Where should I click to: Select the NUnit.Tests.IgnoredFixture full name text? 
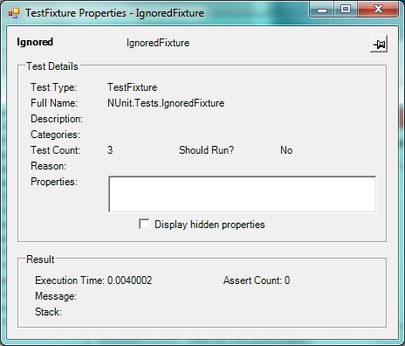pos(166,103)
